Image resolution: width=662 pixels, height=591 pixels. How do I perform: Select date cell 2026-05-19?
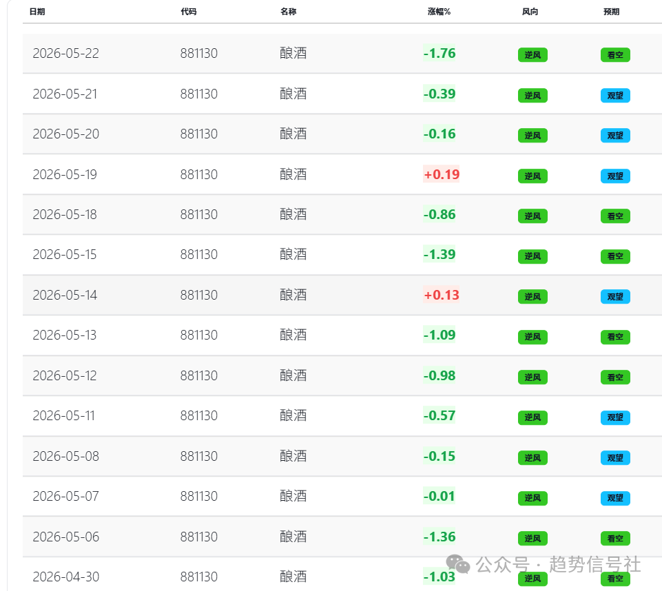click(65, 174)
